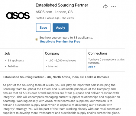Click the bold job description heading
This screenshot has width=136, height=116.
click(56, 77)
